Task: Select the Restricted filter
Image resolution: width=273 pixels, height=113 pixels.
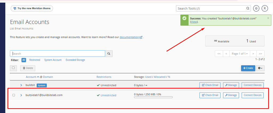Action: coord(35,60)
